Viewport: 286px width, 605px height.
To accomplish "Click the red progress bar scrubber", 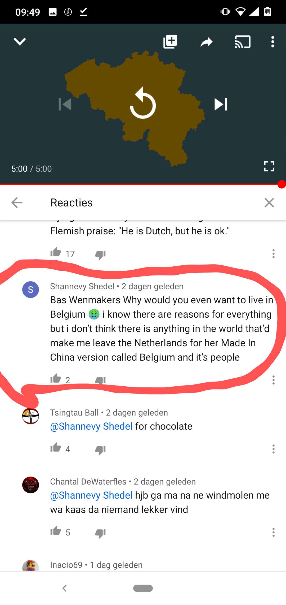I will click(282, 184).
